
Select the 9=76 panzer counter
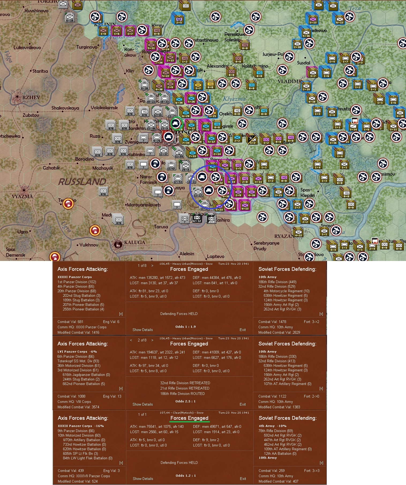[157, 138]
